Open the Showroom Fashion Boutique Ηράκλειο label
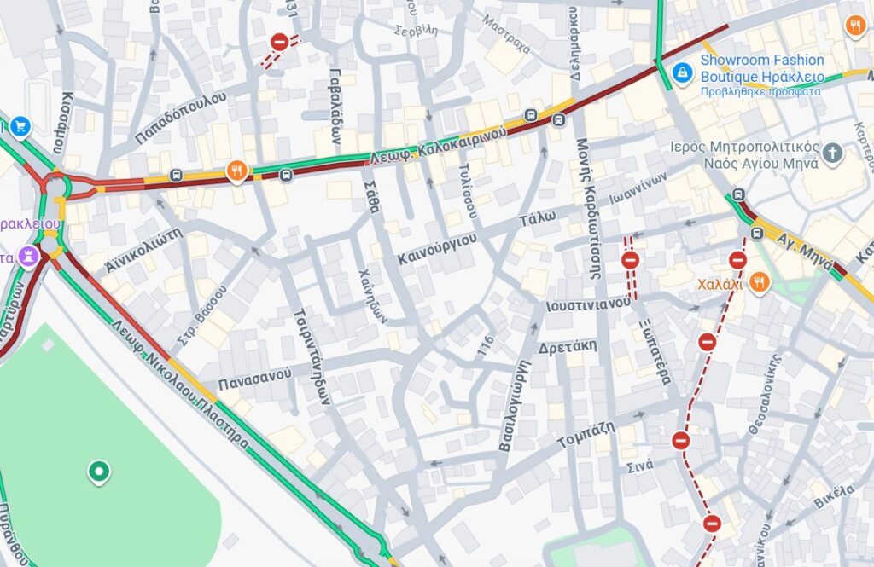The width and height of the screenshot is (874, 567). 762,68
